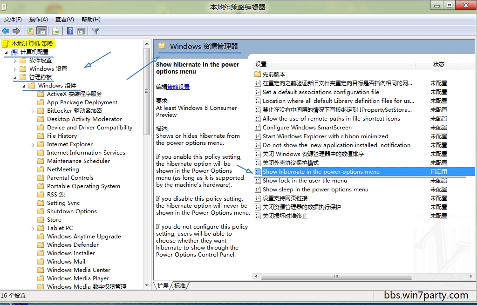Select Allow the use of remote paths setting

[331, 119]
